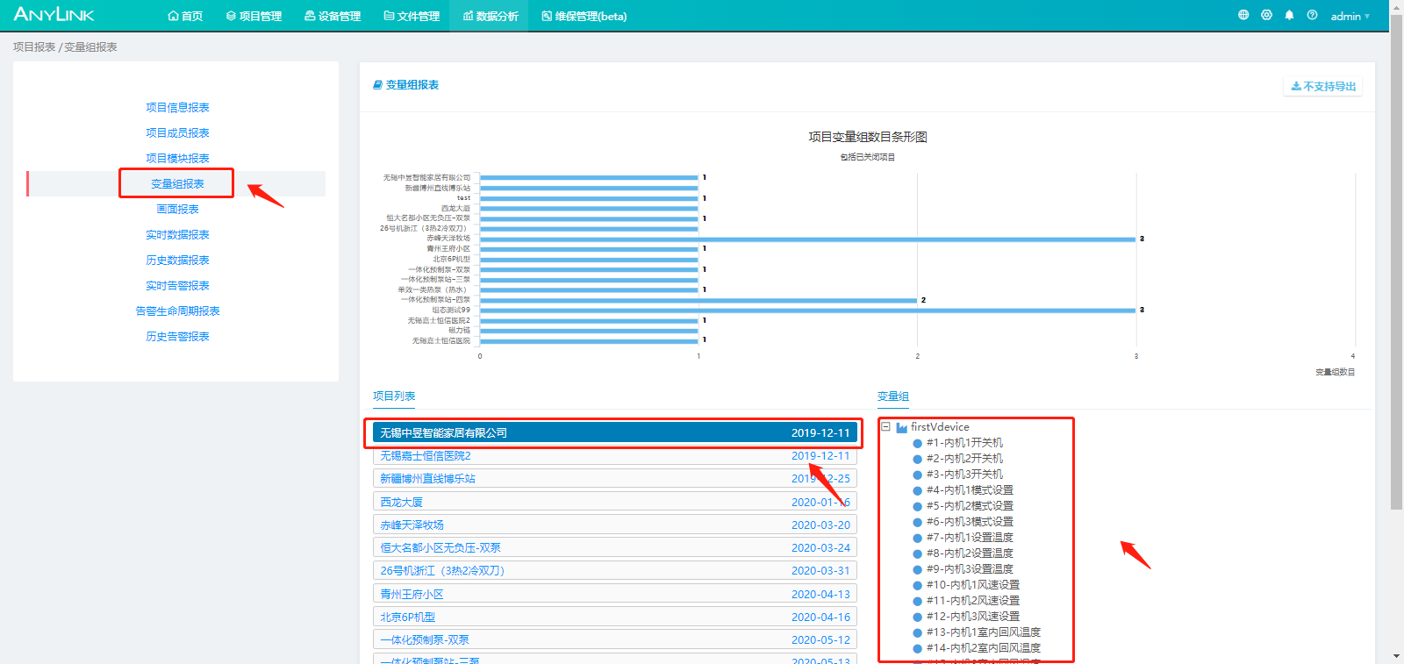The width and height of the screenshot is (1404, 664).
Task: Click the bullet icon of #1-内机1开关机
Action: pos(918,443)
